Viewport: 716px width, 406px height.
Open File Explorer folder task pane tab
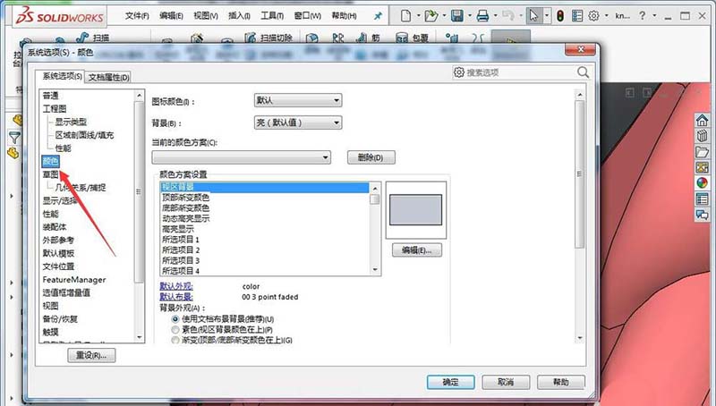point(702,151)
